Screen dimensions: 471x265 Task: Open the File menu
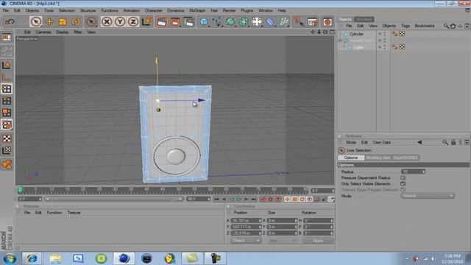click(6, 10)
